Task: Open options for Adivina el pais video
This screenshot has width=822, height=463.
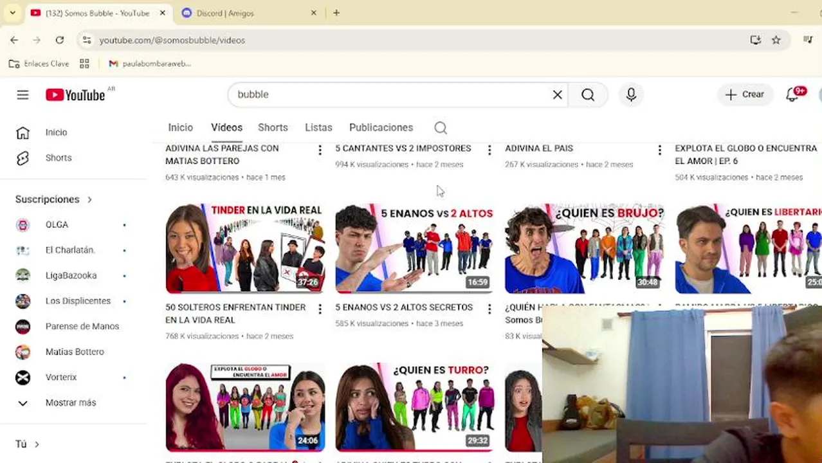Action: pyautogui.click(x=659, y=150)
